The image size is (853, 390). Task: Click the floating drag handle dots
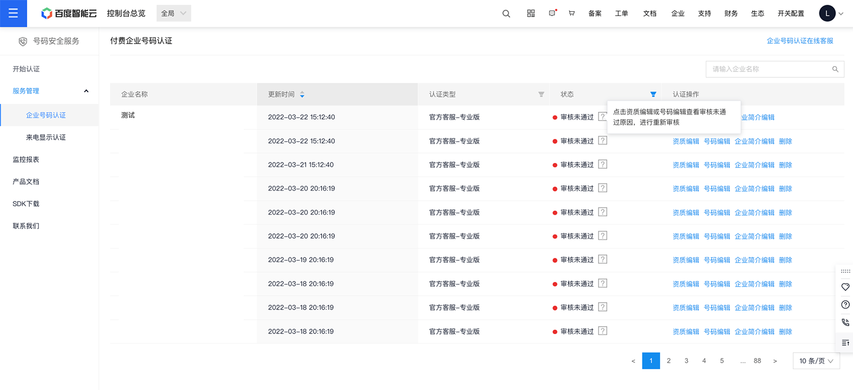click(x=846, y=271)
